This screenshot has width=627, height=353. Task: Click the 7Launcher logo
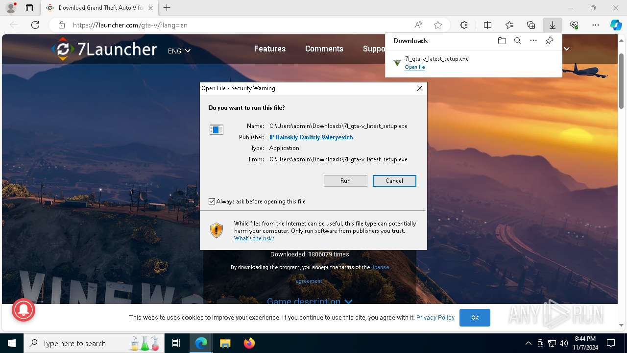(x=104, y=49)
